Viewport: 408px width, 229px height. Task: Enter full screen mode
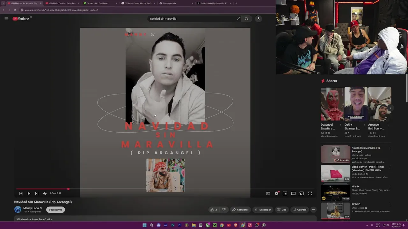[x=310, y=193]
